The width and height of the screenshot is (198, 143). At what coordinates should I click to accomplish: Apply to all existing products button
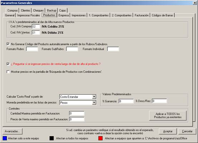(x=168, y=115)
